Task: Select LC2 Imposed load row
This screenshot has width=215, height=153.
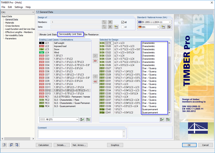Action: click(x=65, y=46)
